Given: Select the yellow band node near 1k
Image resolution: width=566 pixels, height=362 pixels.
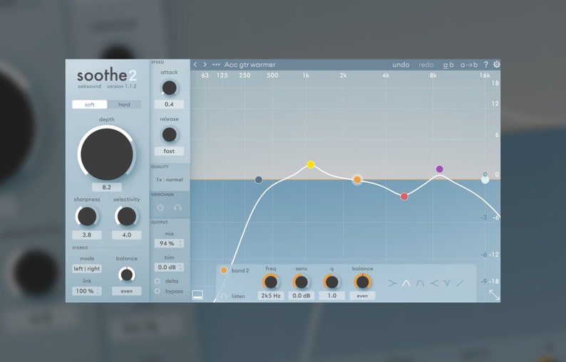Looking at the screenshot, I should (311, 164).
